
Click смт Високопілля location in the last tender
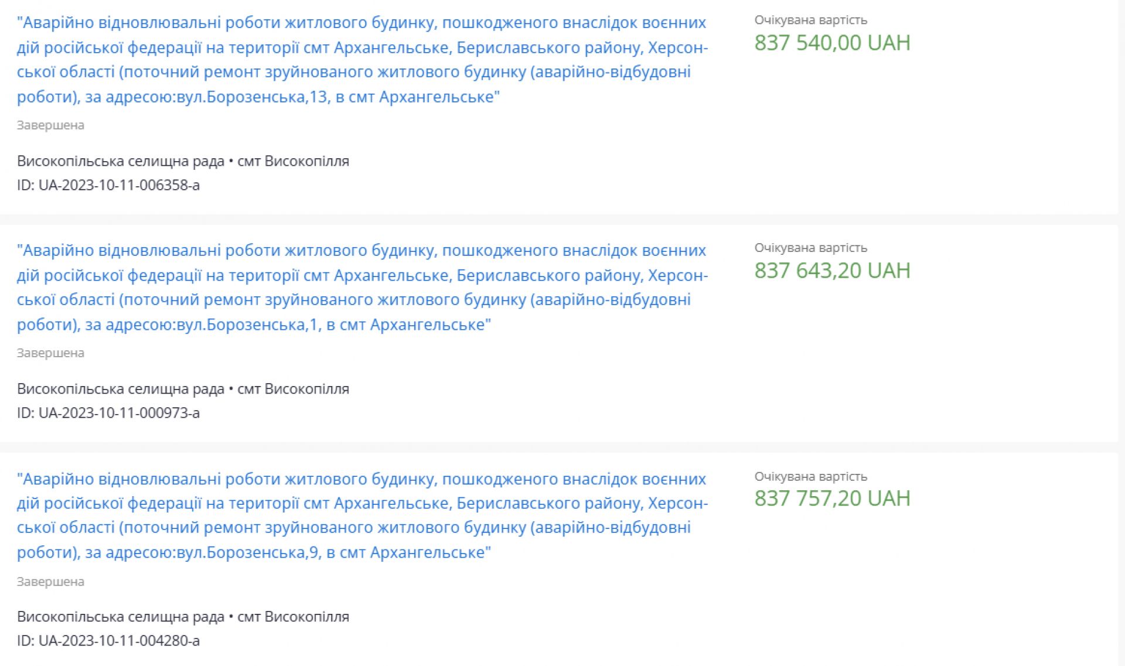tap(293, 617)
